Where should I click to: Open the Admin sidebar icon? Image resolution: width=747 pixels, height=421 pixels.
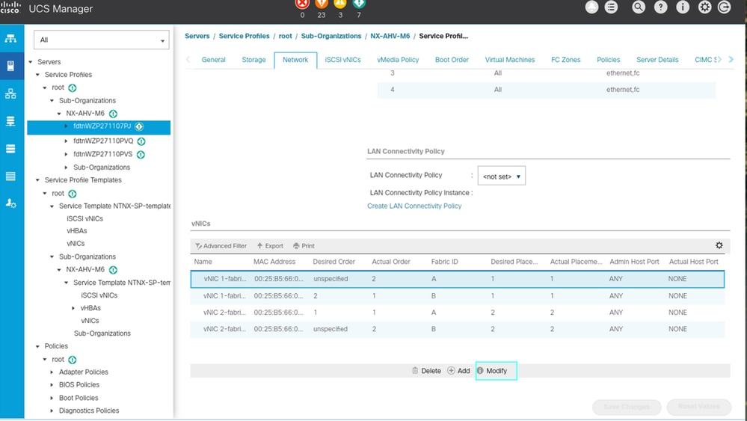coord(10,203)
